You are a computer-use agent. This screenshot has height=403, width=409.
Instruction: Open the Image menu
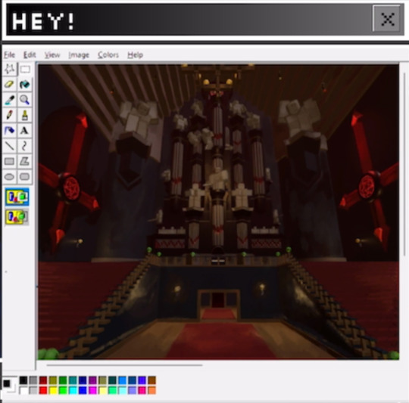(x=79, y=55)
